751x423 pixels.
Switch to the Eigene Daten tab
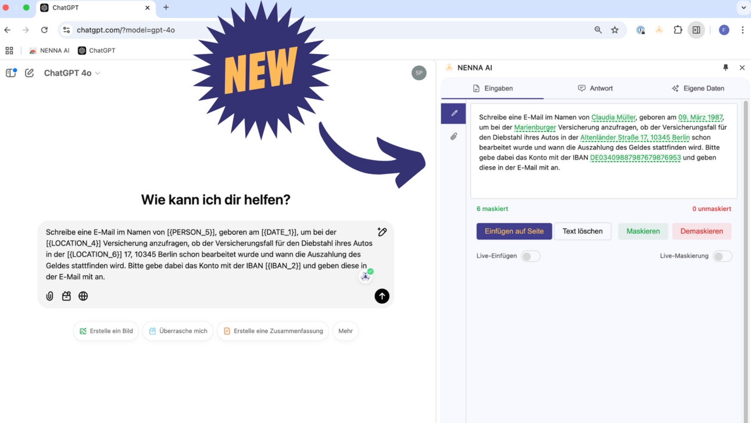click(698, 88)
